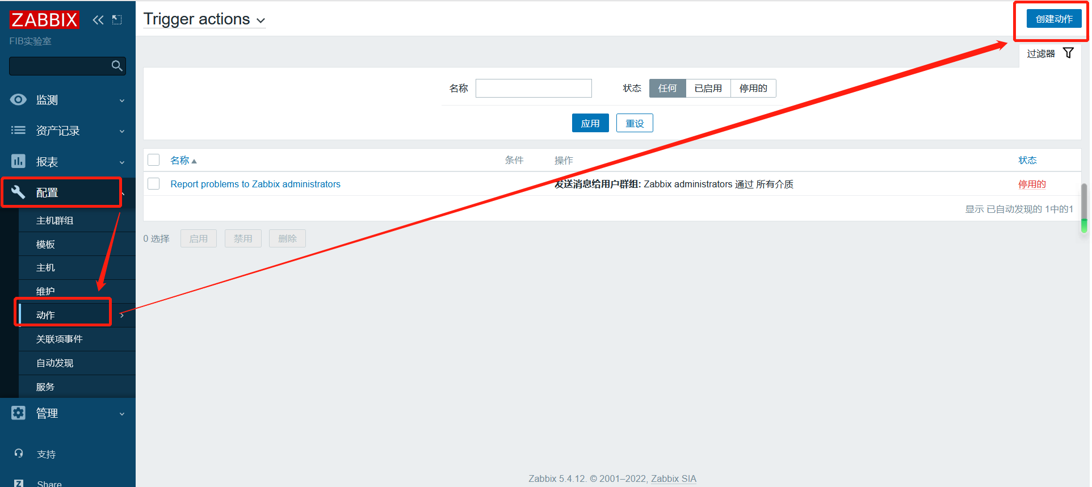Screen dimensions: 1092x487
Task: Collapse the sidebar using the double-chevron icon
Action: [x=98, y=20]
